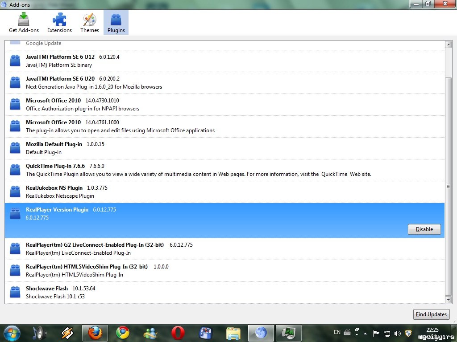Click the Find Updates button
Image resolution: width=457 pixels, height=342 pixels.
click(431, 314)
